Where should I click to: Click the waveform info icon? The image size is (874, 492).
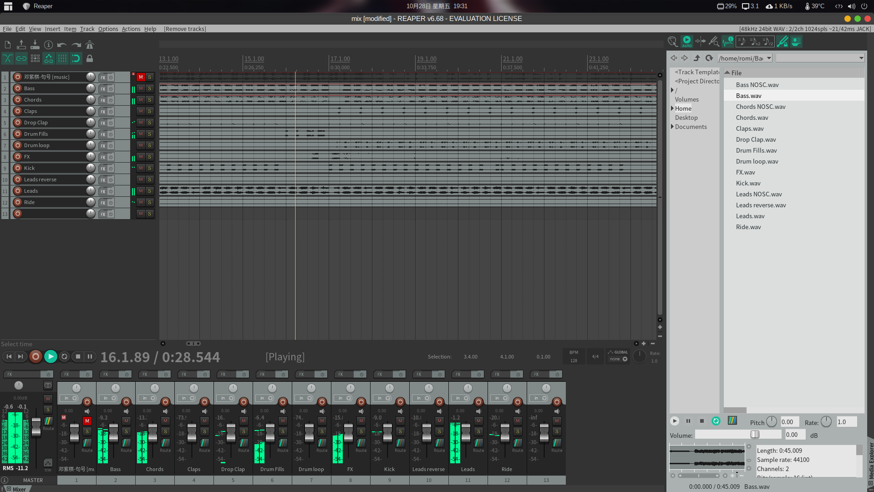pyautogui.click(x=728, y=41)
